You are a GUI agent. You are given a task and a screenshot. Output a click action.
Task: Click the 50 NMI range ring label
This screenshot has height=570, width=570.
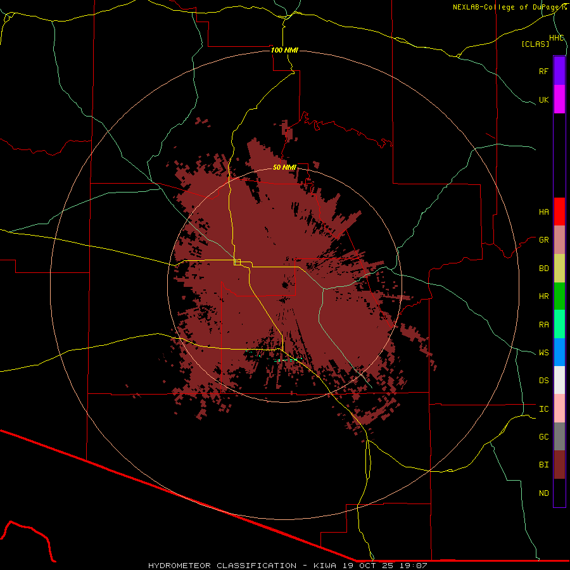pos(284,167)
